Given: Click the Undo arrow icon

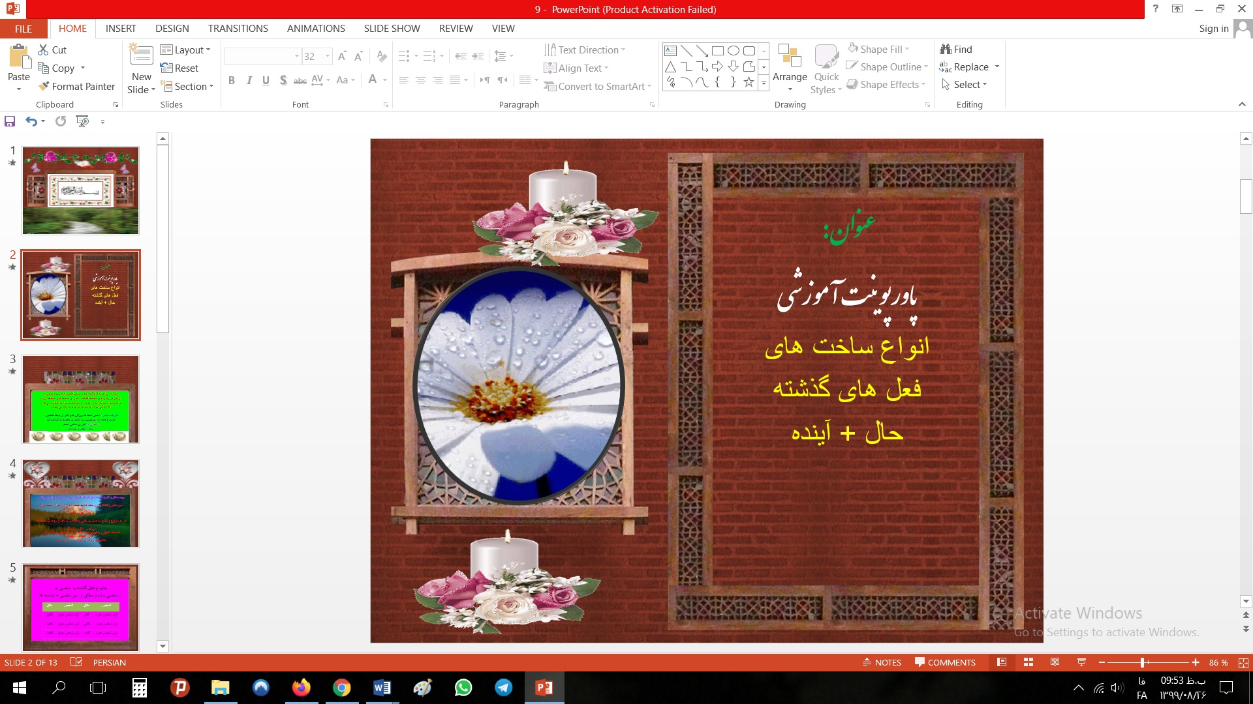Looking at the screenshot, I should (x=31, y=121).
